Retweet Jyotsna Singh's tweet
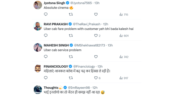This screenshot has height=97, width=173. click(x=71, y=14)
